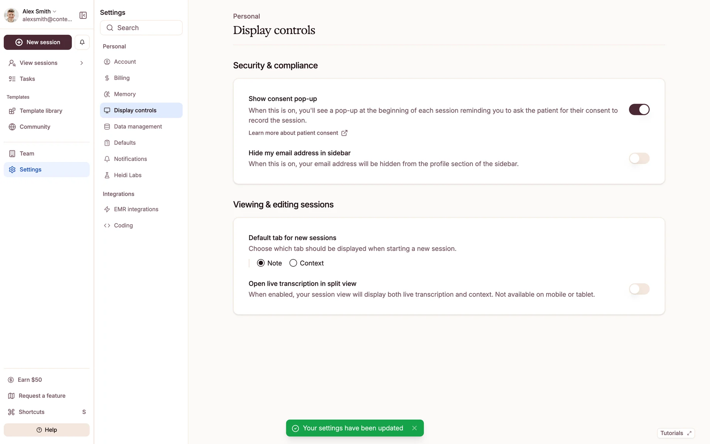Expand the Tutorials panel
This screenshot has width=710, height=444.
pos(676,433)
